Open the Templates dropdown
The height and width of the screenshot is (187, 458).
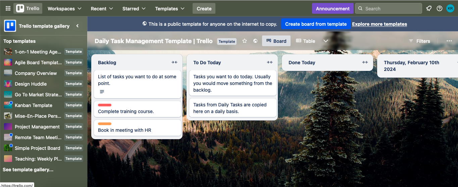click(x=170, y=8)
